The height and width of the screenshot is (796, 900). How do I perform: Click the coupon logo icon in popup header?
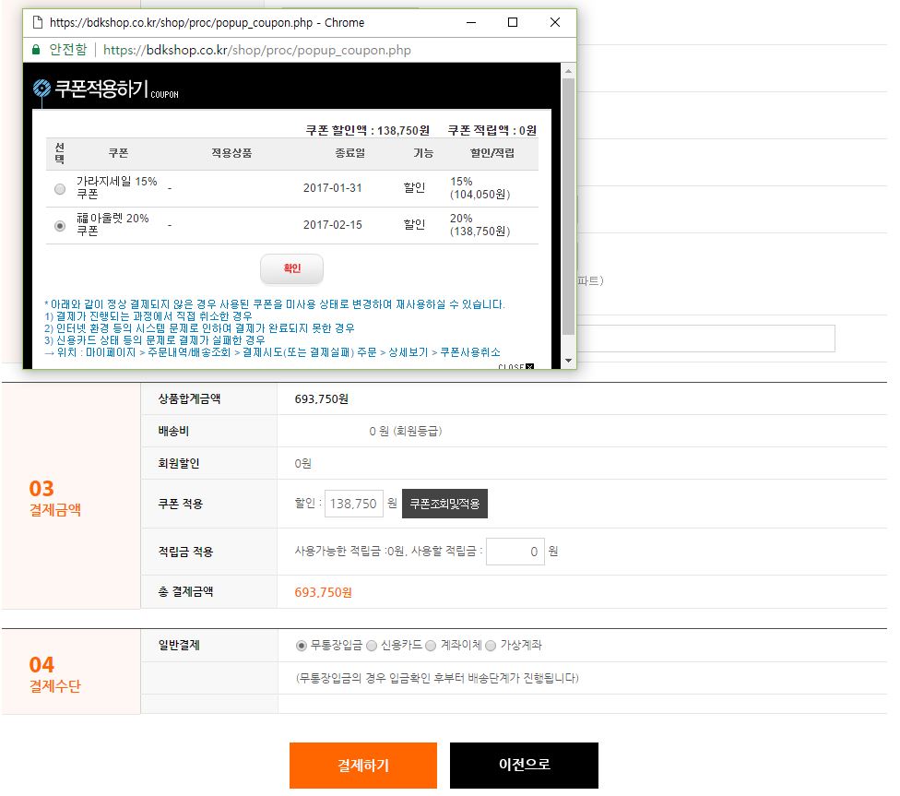pos(41,89)
